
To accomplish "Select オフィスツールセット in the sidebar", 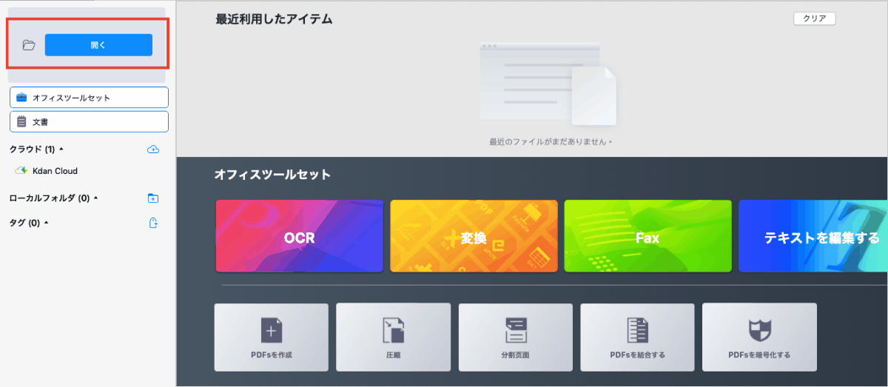I will pyautogui.click(x=89, y=98).
